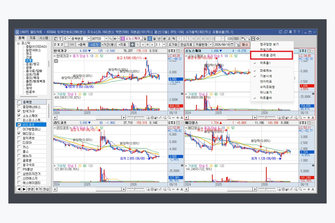Image resolution: width=335 pixels, height=223 pixels.
Task: Click the play forward arrow button
Action: (x=152, y=45)
